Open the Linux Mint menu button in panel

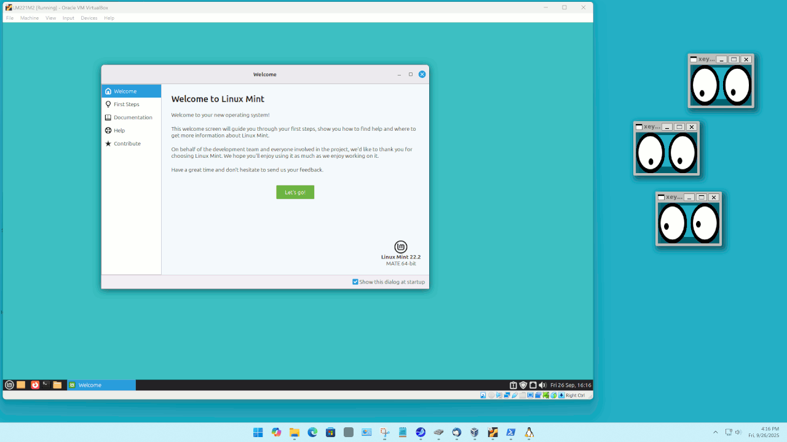pos(9,385)
